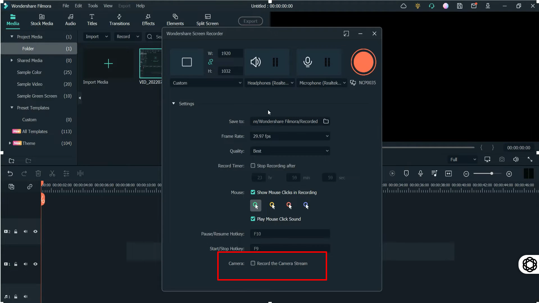
Task: Click the add marker icon above the timeline
Action: [x=406, y=173]
